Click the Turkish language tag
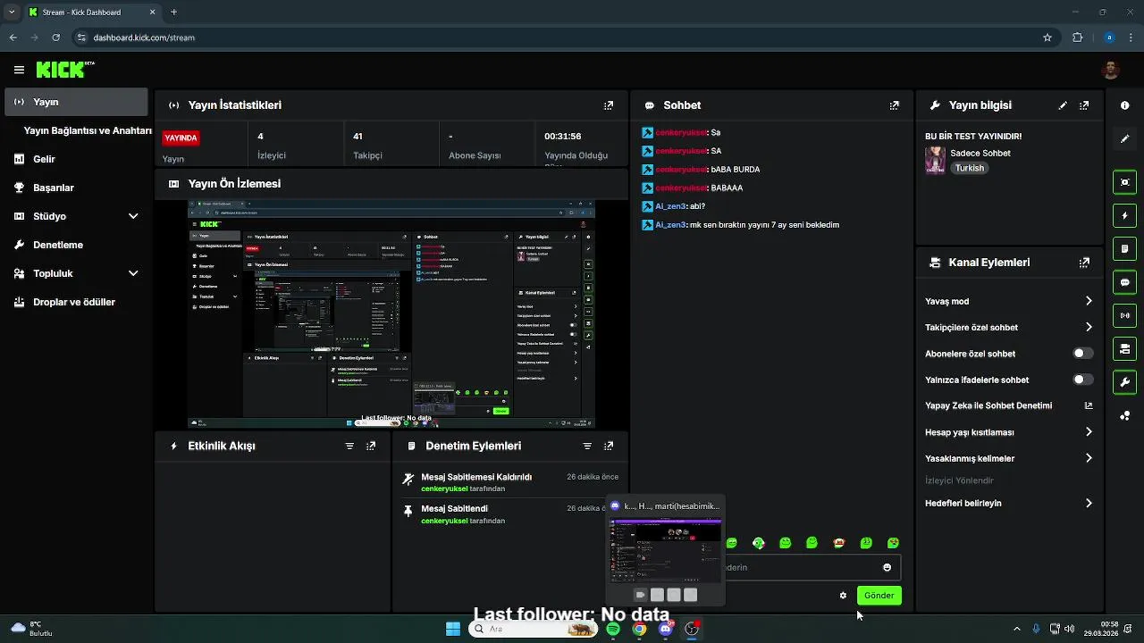This screenshot has height=643, width=1144. tap(969, 168)
